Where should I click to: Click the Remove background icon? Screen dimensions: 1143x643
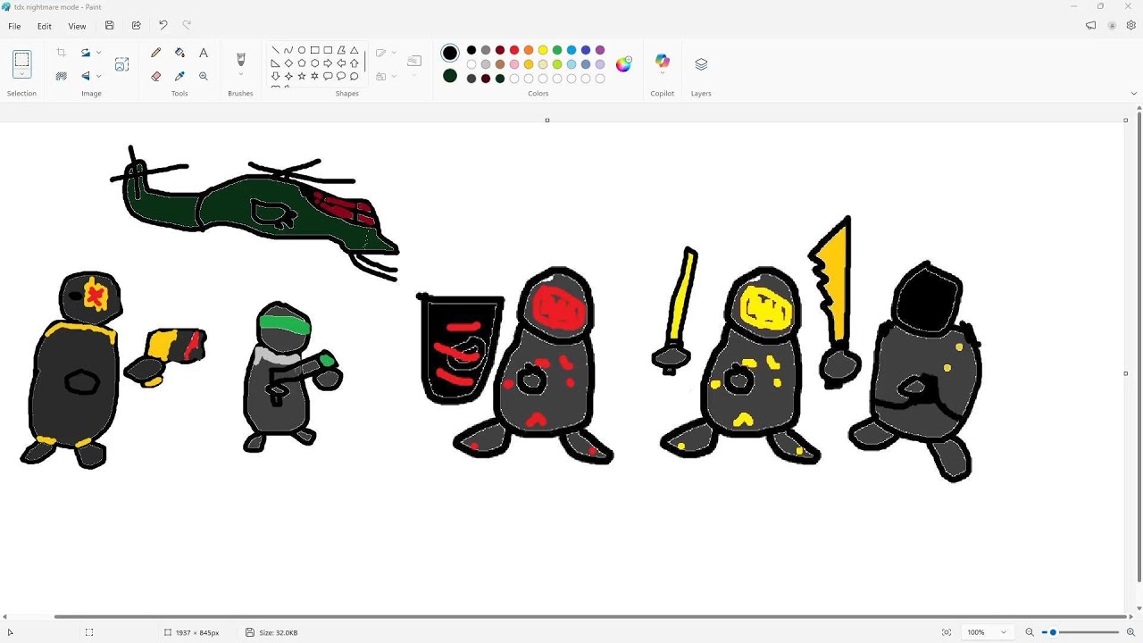[62, 77]
